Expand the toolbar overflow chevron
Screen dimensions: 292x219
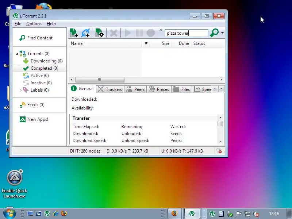point(161,30)
